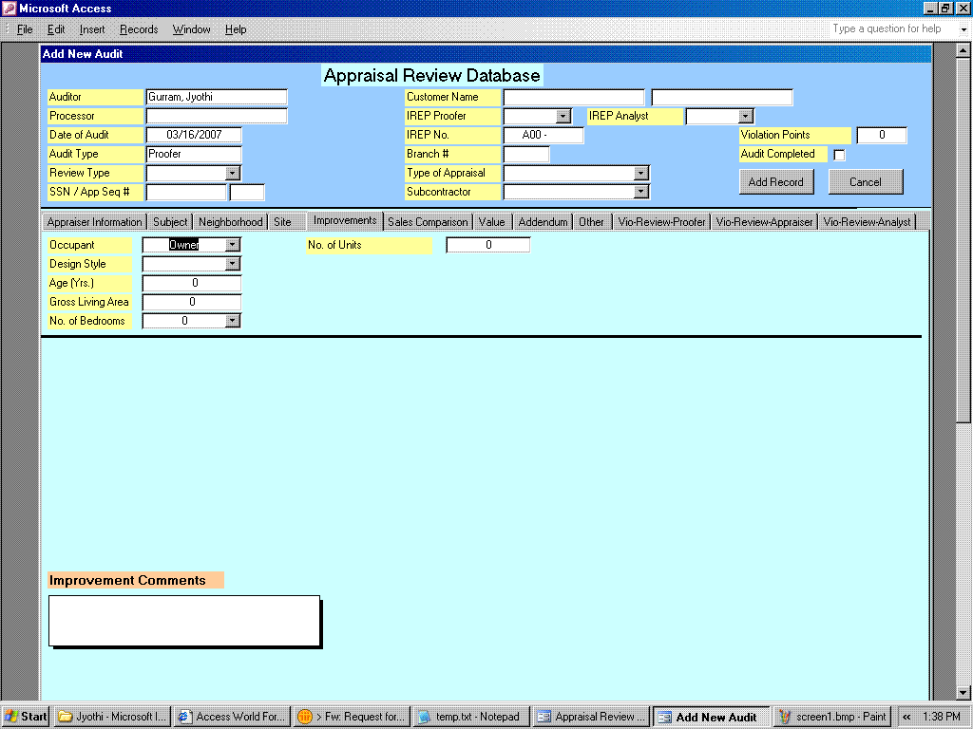
Task: Switch to the Value tab
Action: pyautogui.click(x=491, y=222)
